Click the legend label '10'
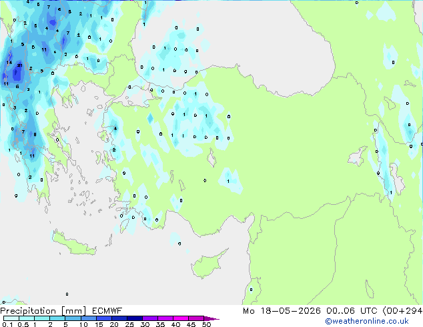Image resolution: width=423 pixels, height=327 pixels. pyautogui.click(x=83, y=324)
